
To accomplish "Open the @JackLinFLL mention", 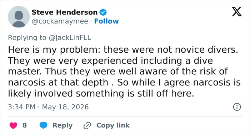I will click(x=70, y=38).
